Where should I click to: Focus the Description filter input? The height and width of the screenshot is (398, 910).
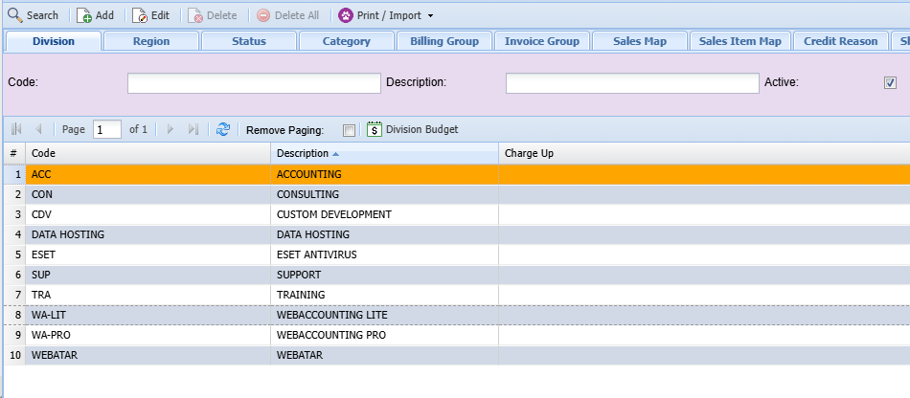tap(632, 83)
